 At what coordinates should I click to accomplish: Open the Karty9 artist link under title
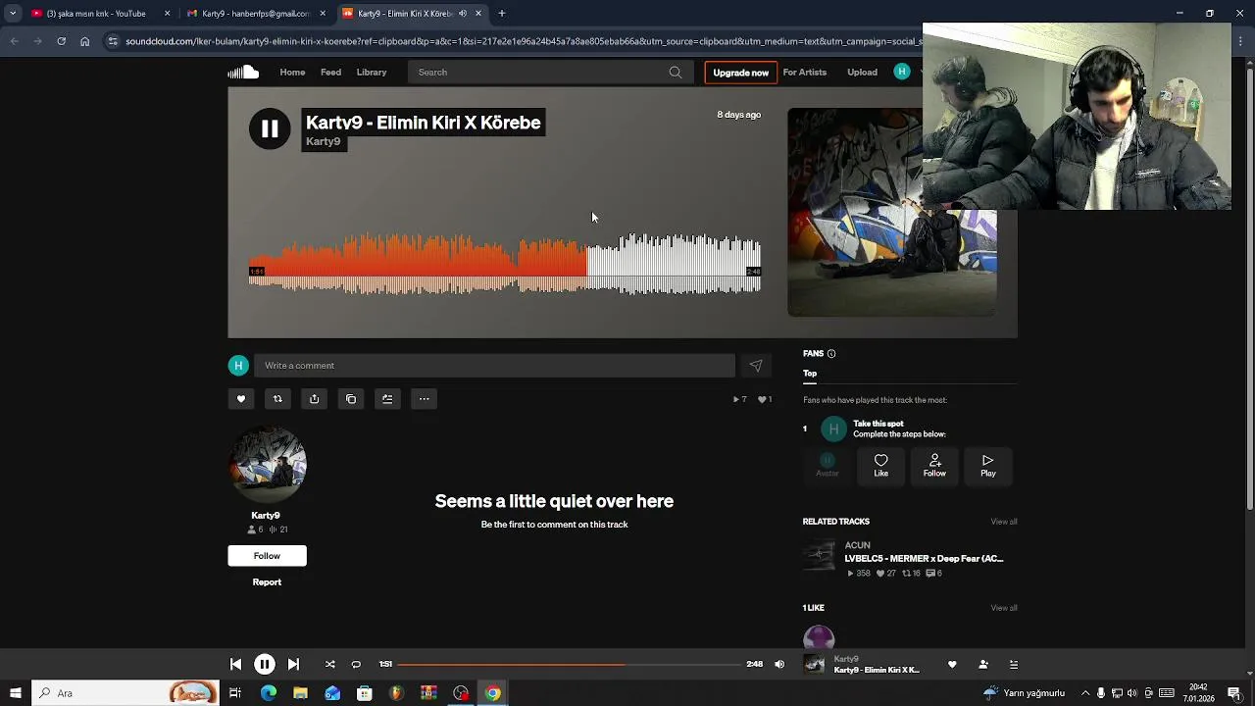(x=323, y=141)
